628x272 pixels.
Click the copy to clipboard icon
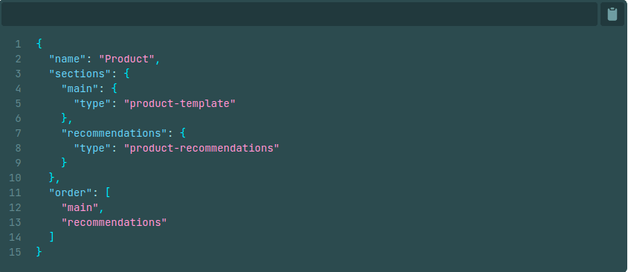point(612,14)
